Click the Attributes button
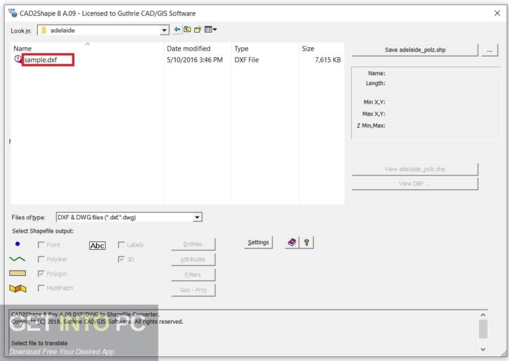The height and width of the screenshot is (361, 509). coord(193,259)
